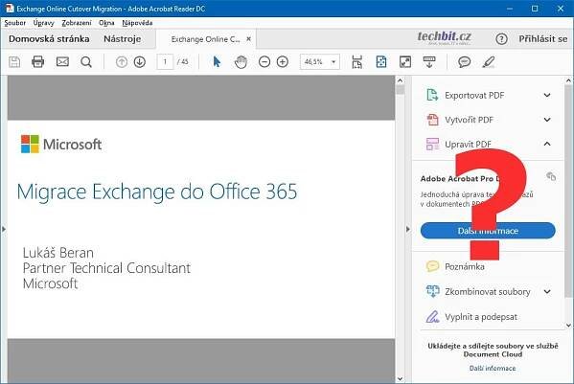Switch to Nástroje tab
574x384 pixels.
pos(123,38)
